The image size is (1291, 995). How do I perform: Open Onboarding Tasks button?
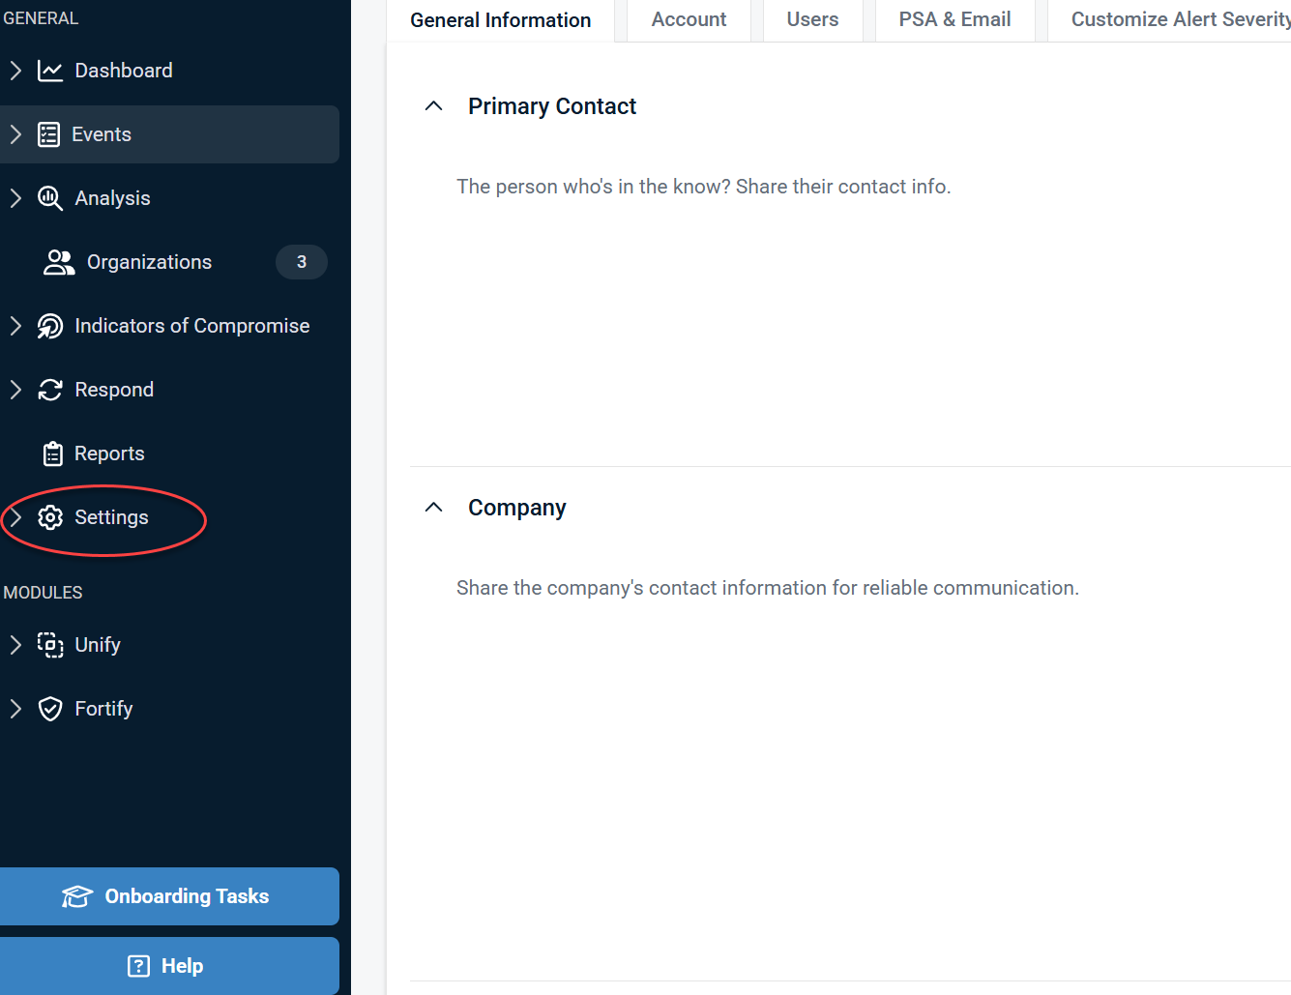(x=169, y=896)
